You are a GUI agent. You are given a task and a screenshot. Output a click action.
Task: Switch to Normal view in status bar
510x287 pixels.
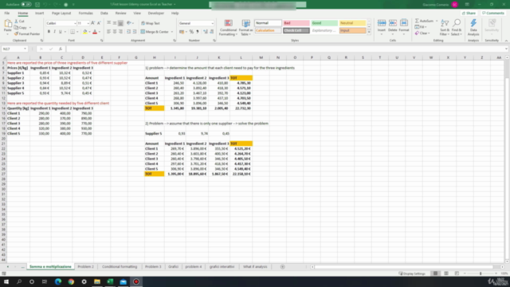tap(435, 273)
